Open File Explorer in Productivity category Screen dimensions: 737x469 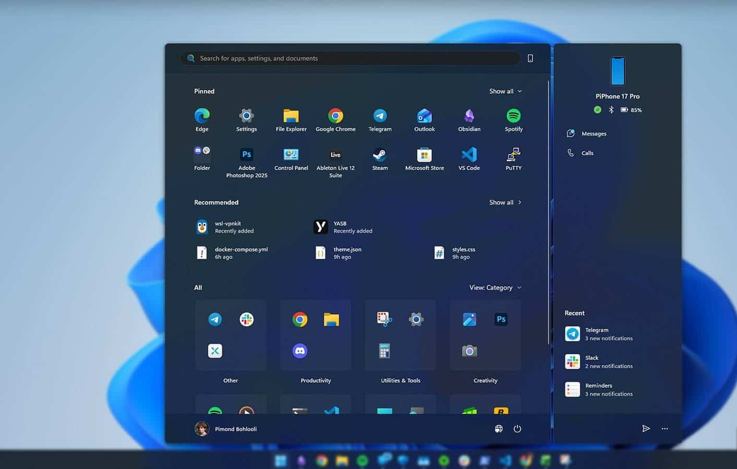tap(331, 319)
